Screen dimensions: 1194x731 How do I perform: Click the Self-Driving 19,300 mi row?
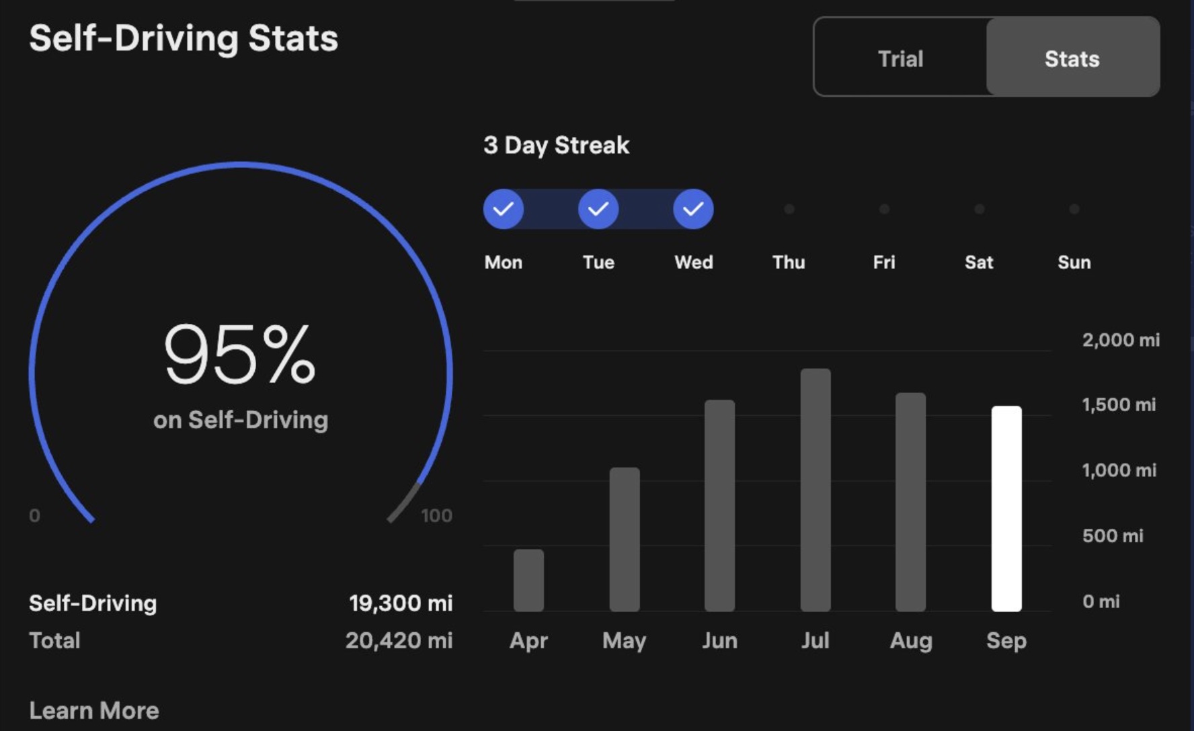click(241, 603)
